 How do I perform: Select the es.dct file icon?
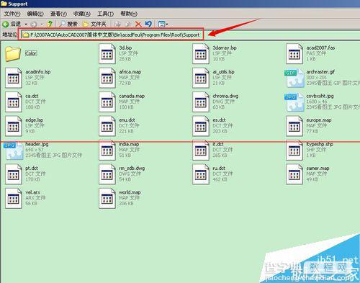click(x=201, y=126)
